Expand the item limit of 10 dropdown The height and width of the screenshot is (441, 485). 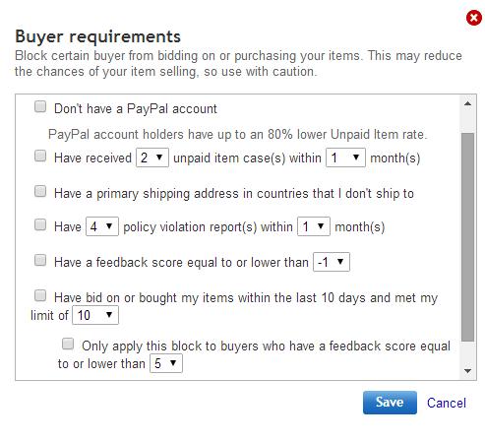tap(95, 315)
